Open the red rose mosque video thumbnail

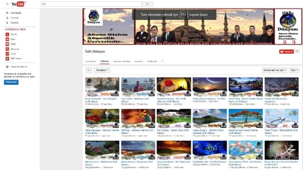tap(174, 87)
